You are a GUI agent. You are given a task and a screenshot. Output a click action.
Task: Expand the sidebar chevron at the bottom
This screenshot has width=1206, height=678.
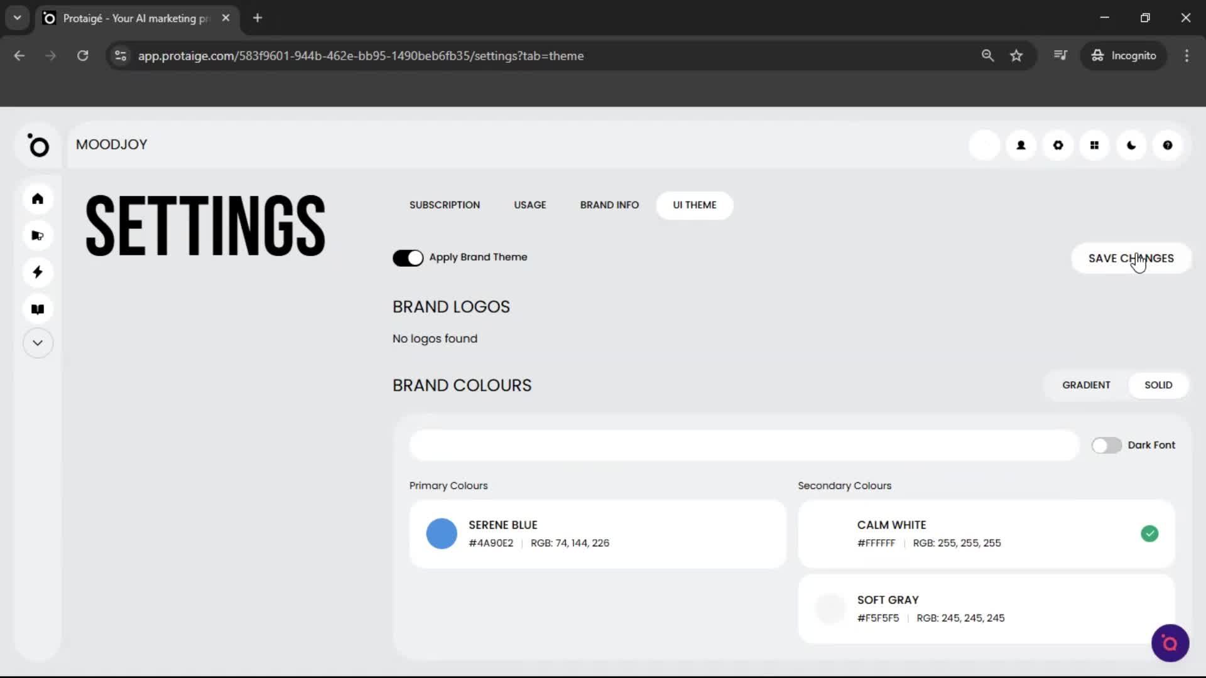[x=38, y=343]
